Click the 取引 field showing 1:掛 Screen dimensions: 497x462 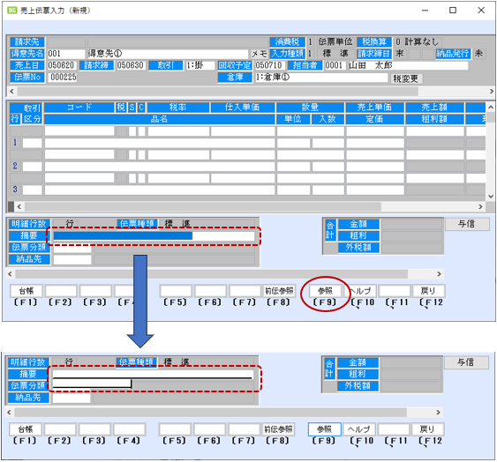pos(200,65)
